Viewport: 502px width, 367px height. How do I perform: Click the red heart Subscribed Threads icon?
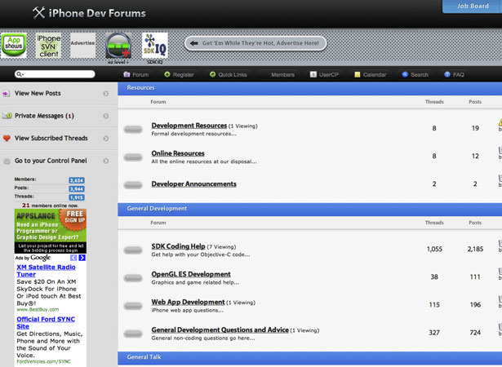[x=7, y=138]
